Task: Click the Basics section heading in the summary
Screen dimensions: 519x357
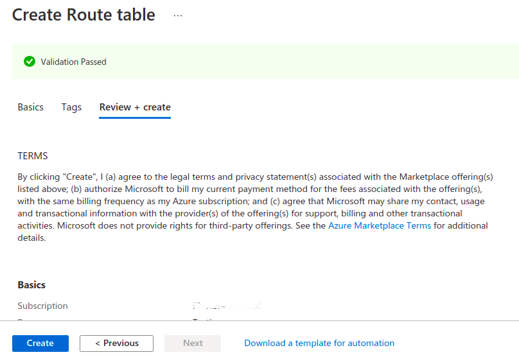Action: pos(31,284)
